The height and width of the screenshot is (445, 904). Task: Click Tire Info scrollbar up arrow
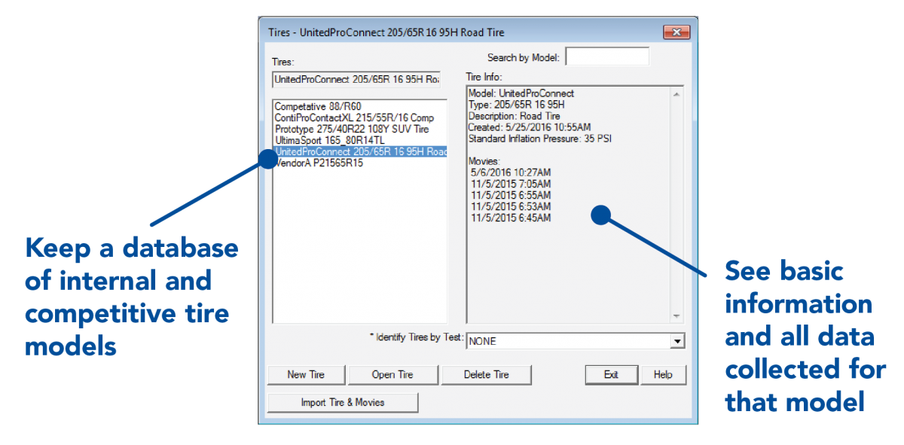coord(676,94)
